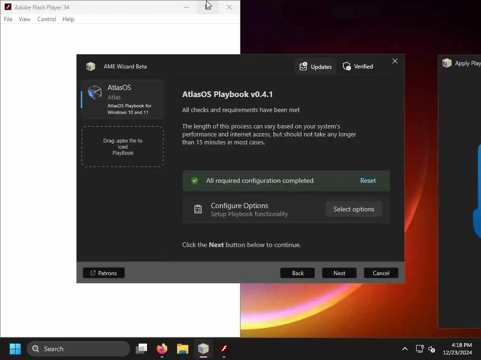Screen dimensions: 481x360
Task: Click the Configure Options clipboard icon
Action: click(x=198, y=209)
